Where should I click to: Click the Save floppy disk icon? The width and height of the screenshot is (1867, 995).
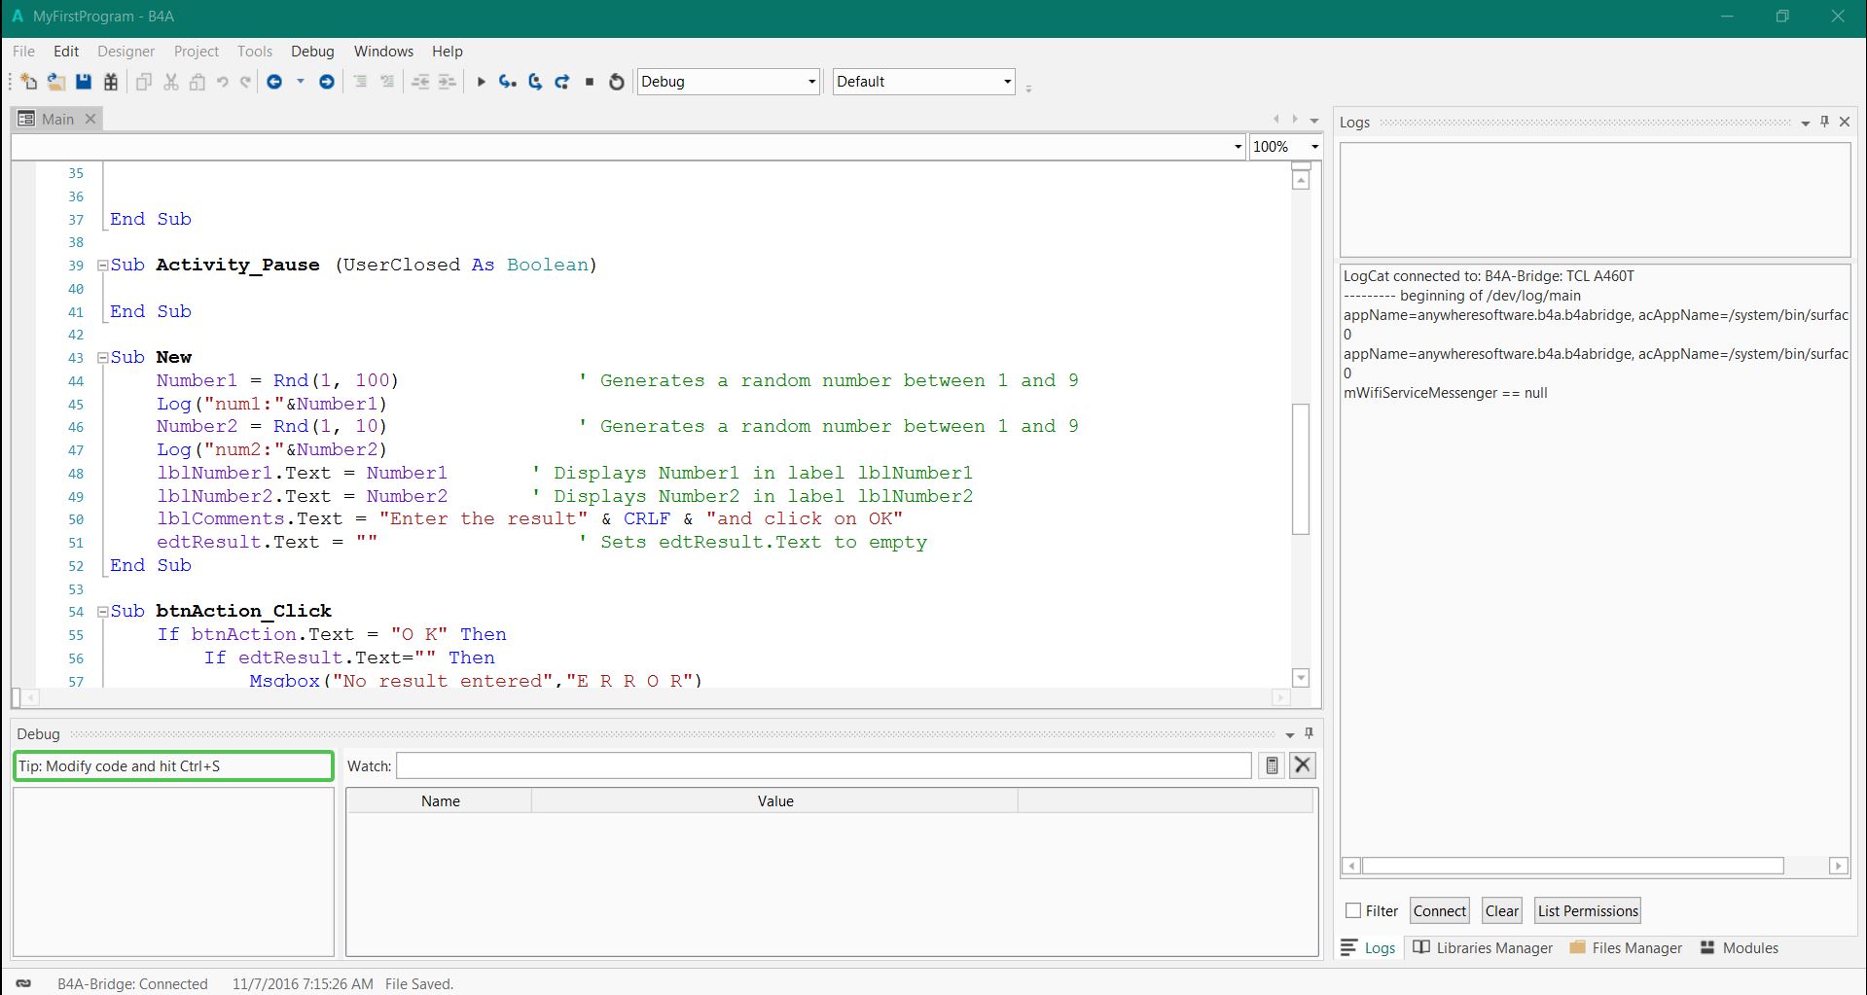(84, 83)
